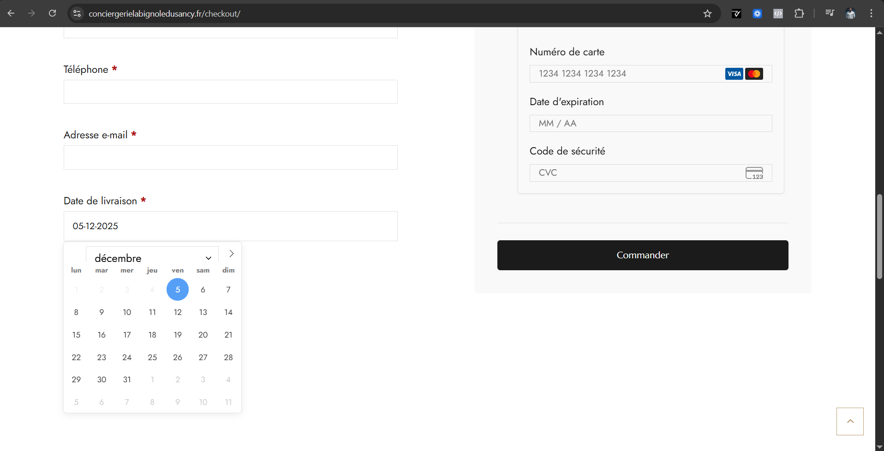Focus the Numéro de carte field
Image resolution: width=884 pixels, height=451 pixels.
tap(651, 74)
